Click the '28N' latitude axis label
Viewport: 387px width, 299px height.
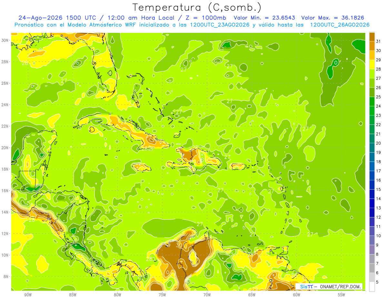[5, 62]
